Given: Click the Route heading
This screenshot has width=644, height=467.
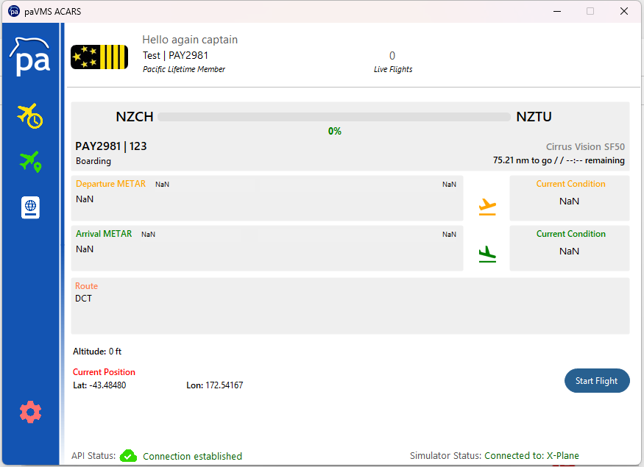Looking at the screenshot, I should (86, 286).
